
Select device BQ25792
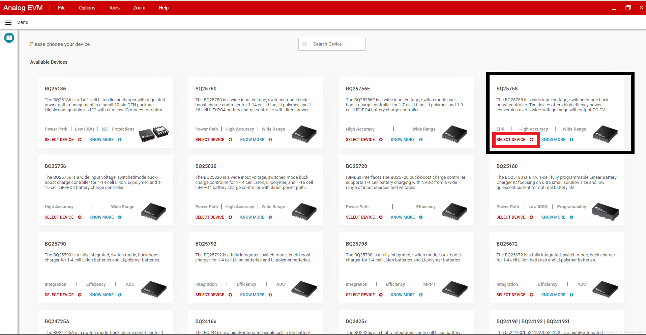(209, 295)
